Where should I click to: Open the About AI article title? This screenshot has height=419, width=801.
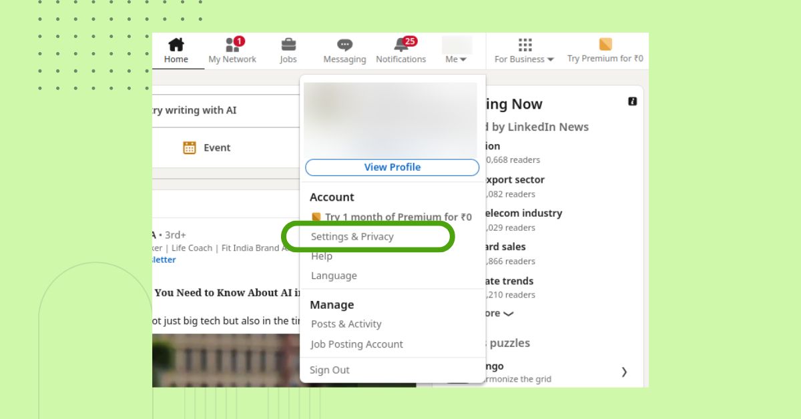227,293
